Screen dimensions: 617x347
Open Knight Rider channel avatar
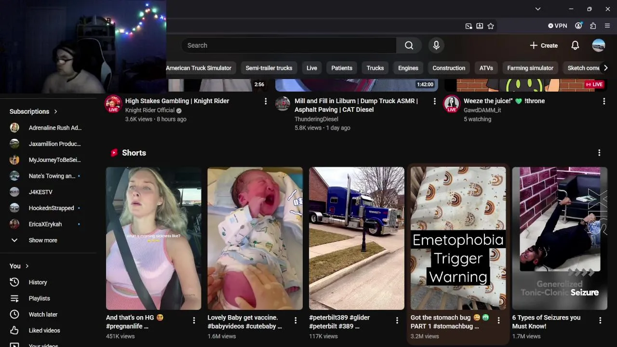113,104
